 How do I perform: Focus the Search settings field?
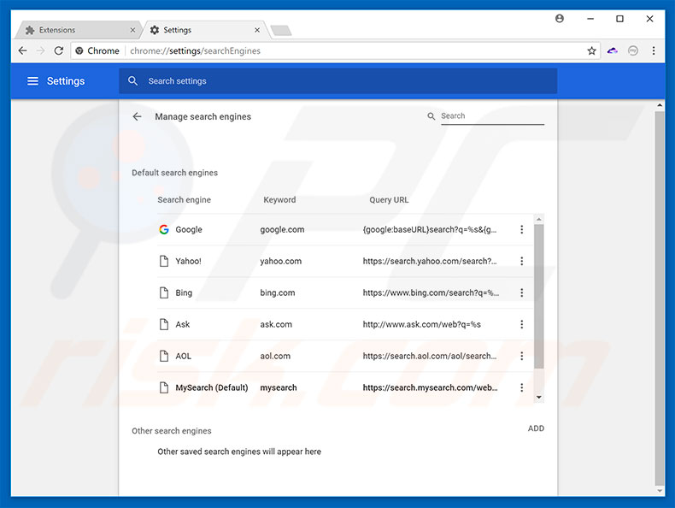click(x=342, y=81)
